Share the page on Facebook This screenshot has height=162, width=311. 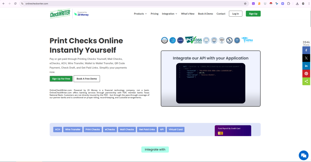click(x=306, y=50)
